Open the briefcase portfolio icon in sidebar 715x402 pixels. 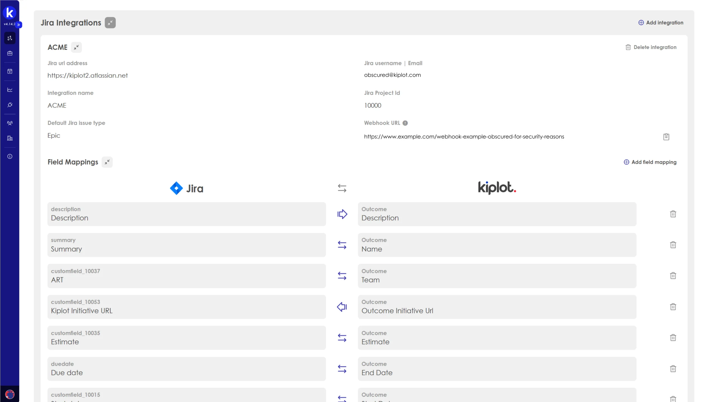click(10, 53)
